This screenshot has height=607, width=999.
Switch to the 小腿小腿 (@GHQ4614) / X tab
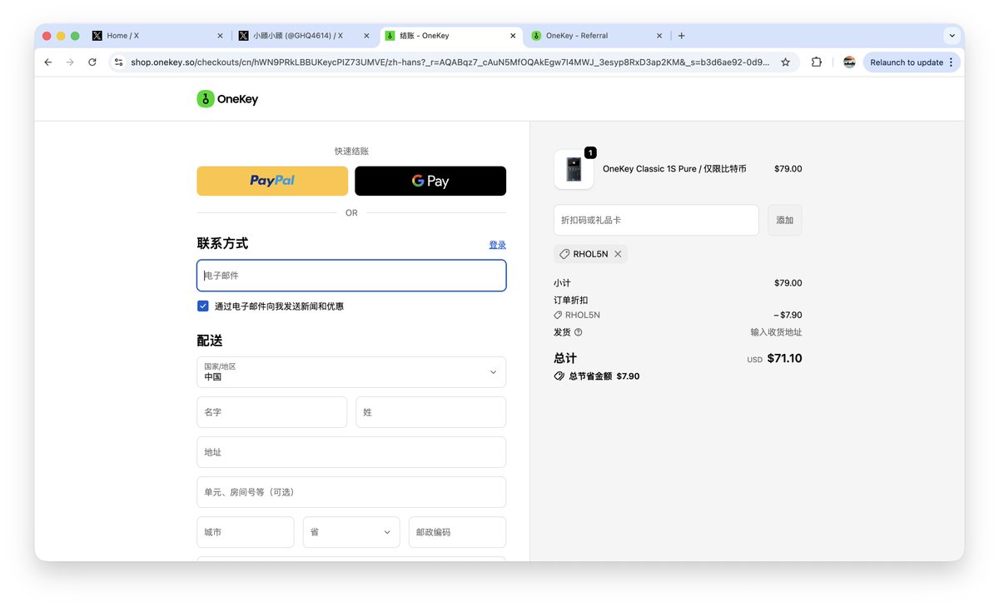coord(305,36)
